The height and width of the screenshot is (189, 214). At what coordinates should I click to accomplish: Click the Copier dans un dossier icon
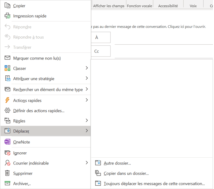click(98, 173)
